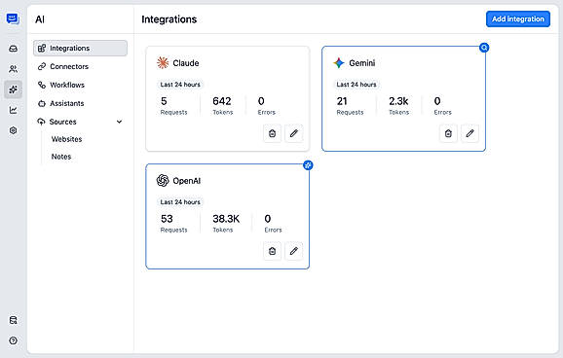This screenshot has width=563, height=358.
Task: Click the 53 Requests value
Action: pyautogui.click(x=167, y=219)
